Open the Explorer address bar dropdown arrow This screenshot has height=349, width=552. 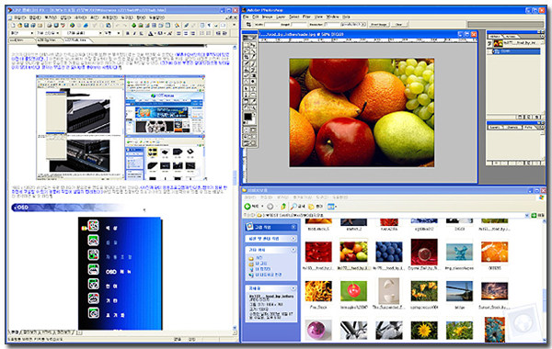[527, 215]
